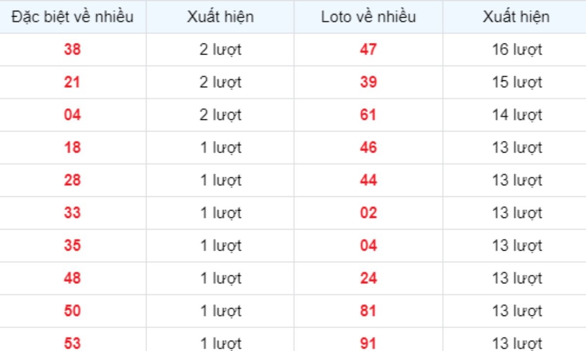Click the 'Loto về nhiều' column header
This screenshot has height=351, width=586.
(368, 17)
